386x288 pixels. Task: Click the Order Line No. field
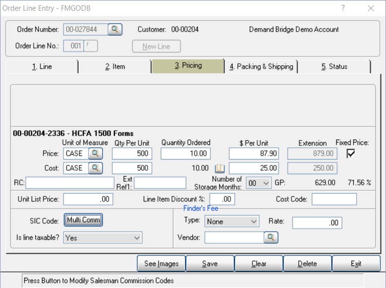[74, 46]
